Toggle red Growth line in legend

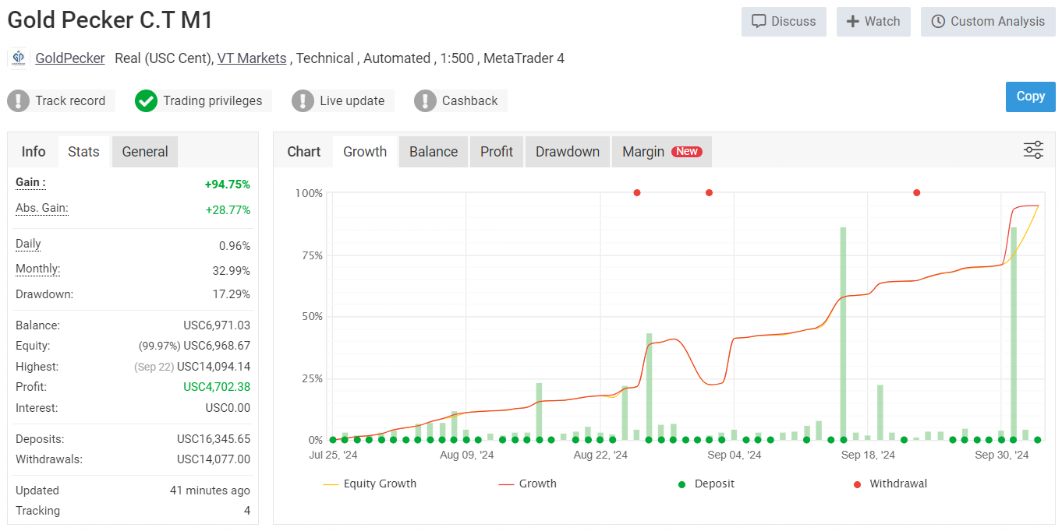pyautogui.click(x=528, y=484)
